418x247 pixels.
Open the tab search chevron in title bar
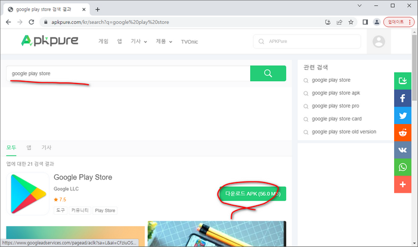coord(359,5)
